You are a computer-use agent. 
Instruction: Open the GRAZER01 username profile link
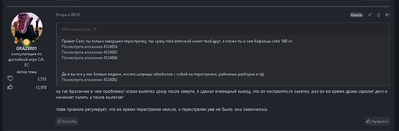coord(26,48)
